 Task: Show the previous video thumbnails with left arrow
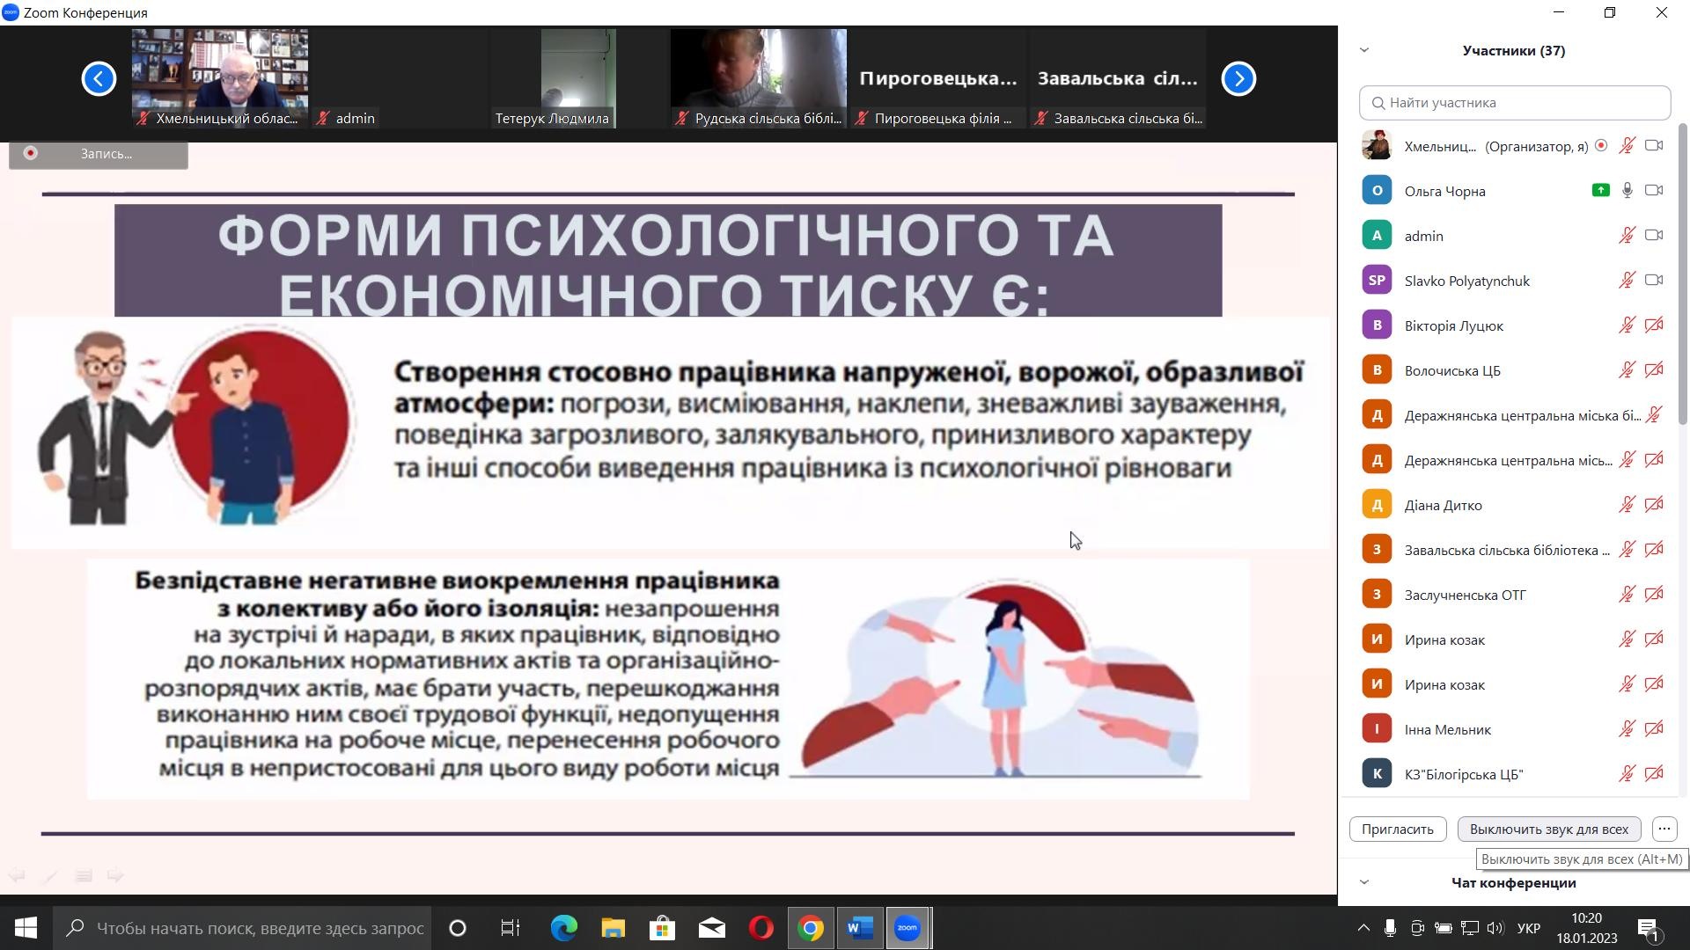[x=99, y=79]
